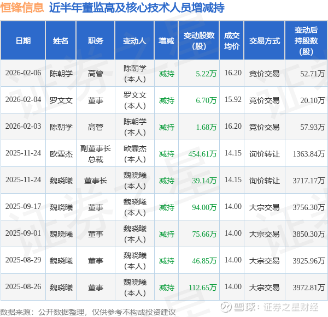
Task: Select the 变动后持股数(股) header
Action: click(306, 41)
